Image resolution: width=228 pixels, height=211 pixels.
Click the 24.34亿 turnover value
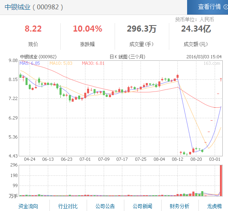[x=196, y=29]
